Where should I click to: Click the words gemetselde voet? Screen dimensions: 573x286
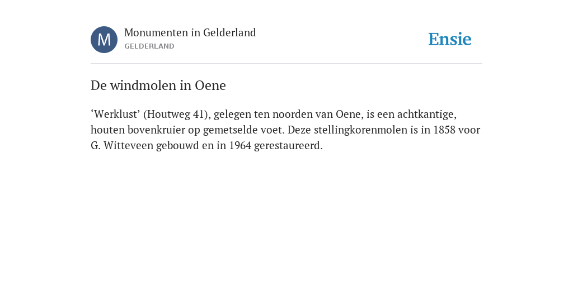coord(243,130)
